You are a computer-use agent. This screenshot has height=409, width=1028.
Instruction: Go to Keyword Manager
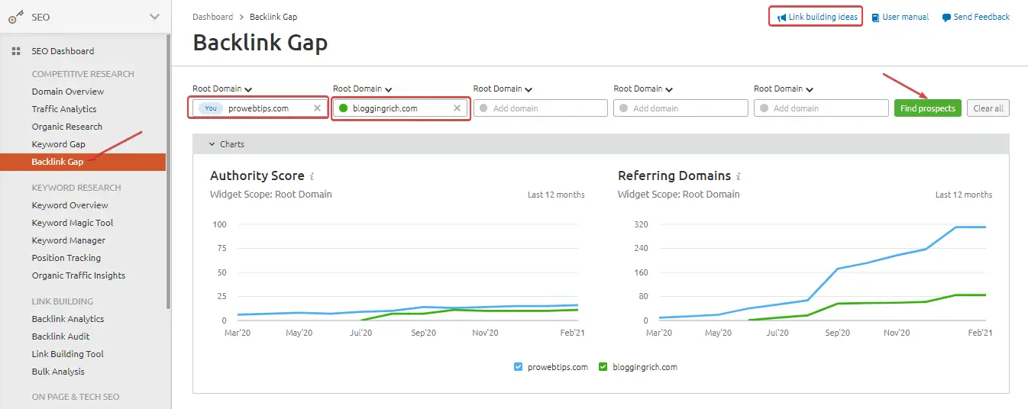pos(69,240)
